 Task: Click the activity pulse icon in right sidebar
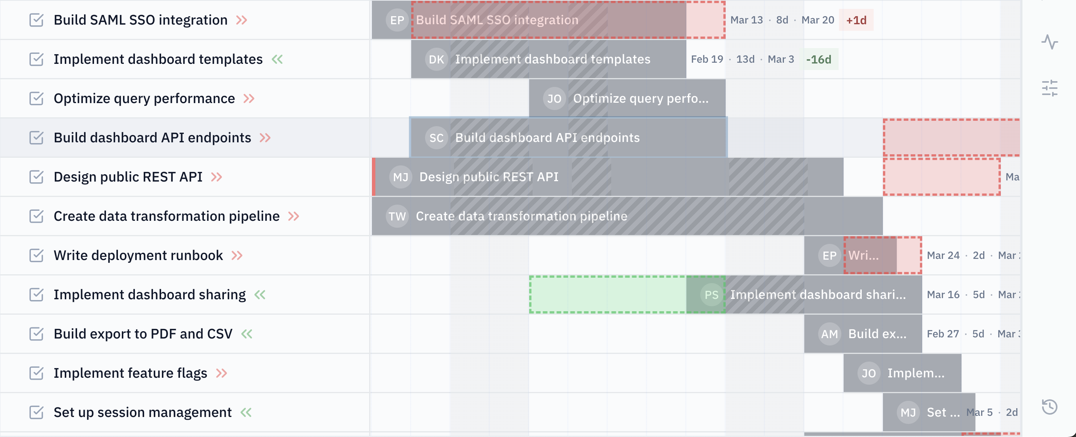(x=1049, y=42)
